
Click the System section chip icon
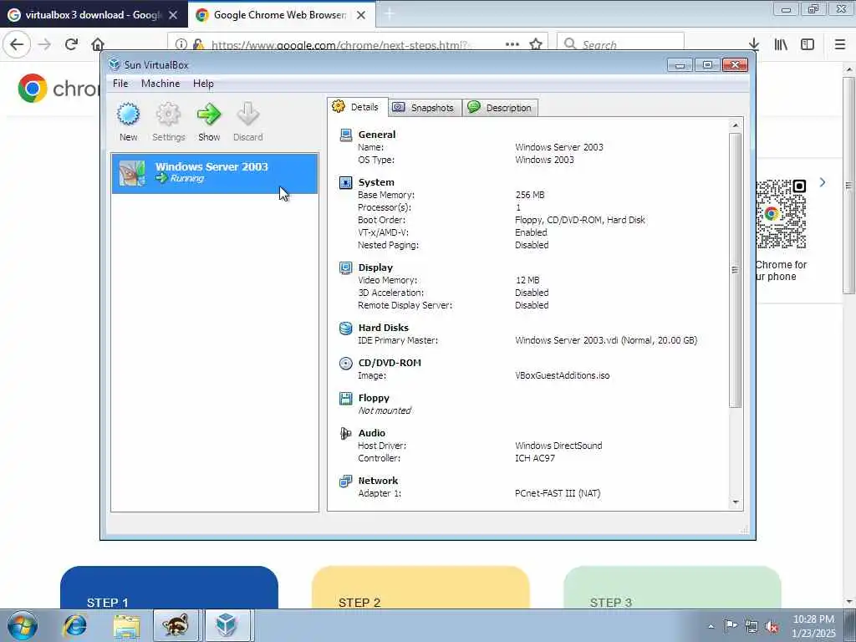click(345, 182)
